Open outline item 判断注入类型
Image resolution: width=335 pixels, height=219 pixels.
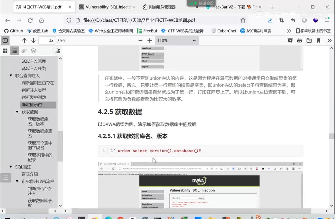click(34, 90)
